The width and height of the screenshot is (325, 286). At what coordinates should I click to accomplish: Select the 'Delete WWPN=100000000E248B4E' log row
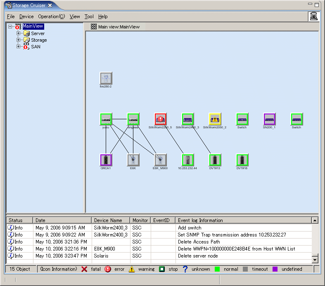[159, 249]
